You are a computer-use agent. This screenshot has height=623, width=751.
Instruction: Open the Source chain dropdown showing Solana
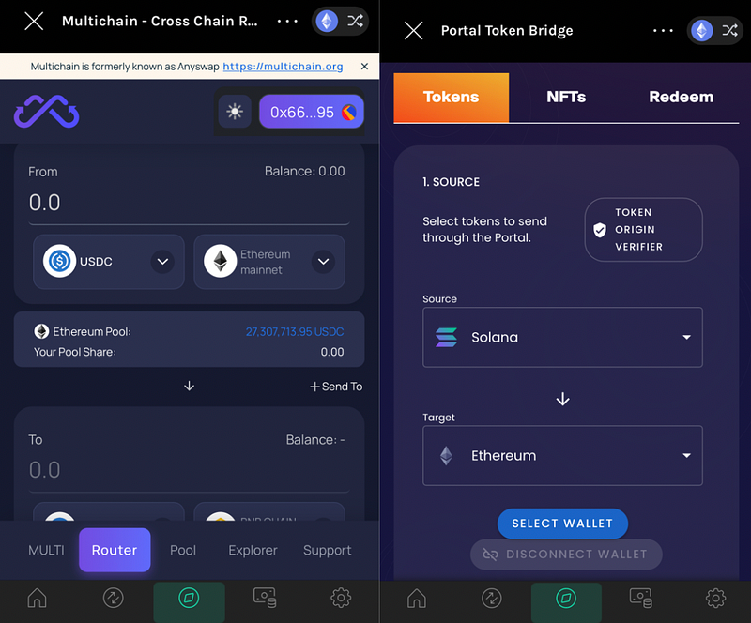click(x=562, y=337)
